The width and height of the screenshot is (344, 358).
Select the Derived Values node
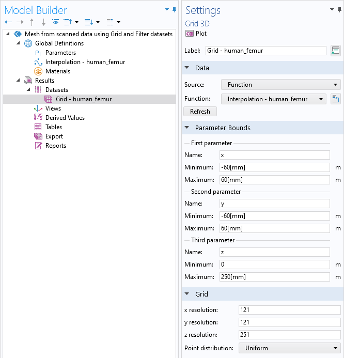coord(65,118)
